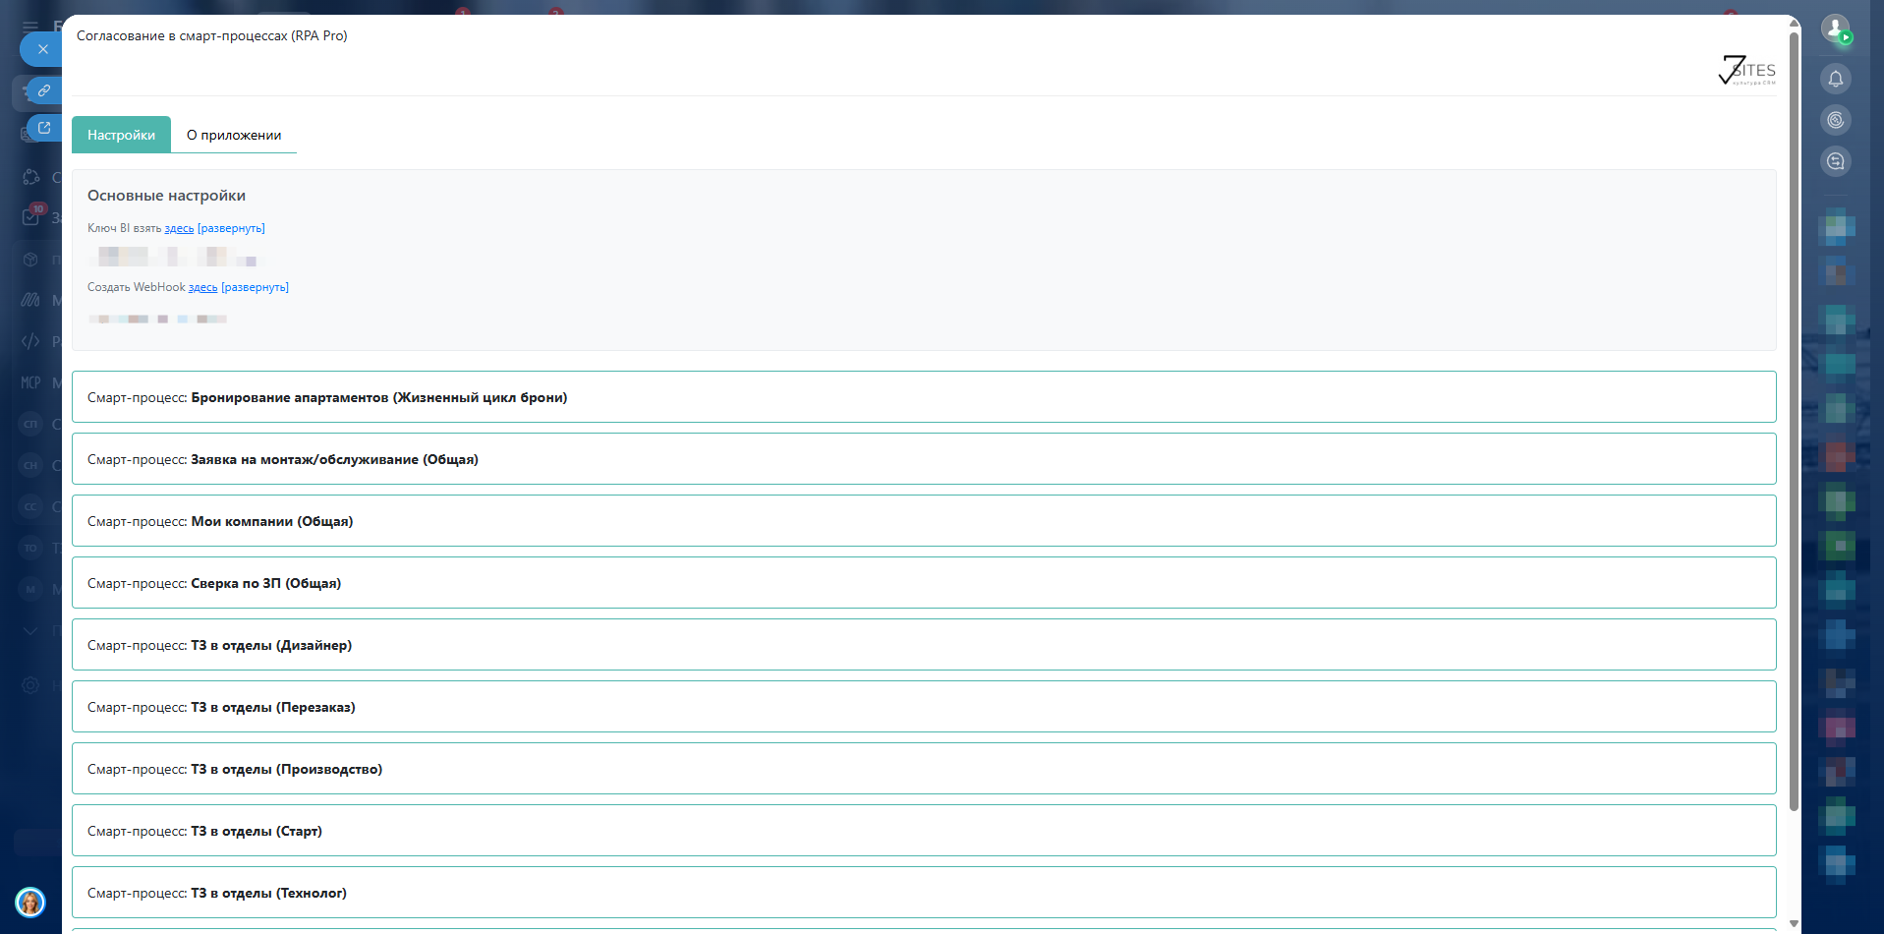The height and width of the screenshot is (934, 1884).
Task: Click the collaboration circles icon in left sidebar
Action: click(x=31, y=177)
